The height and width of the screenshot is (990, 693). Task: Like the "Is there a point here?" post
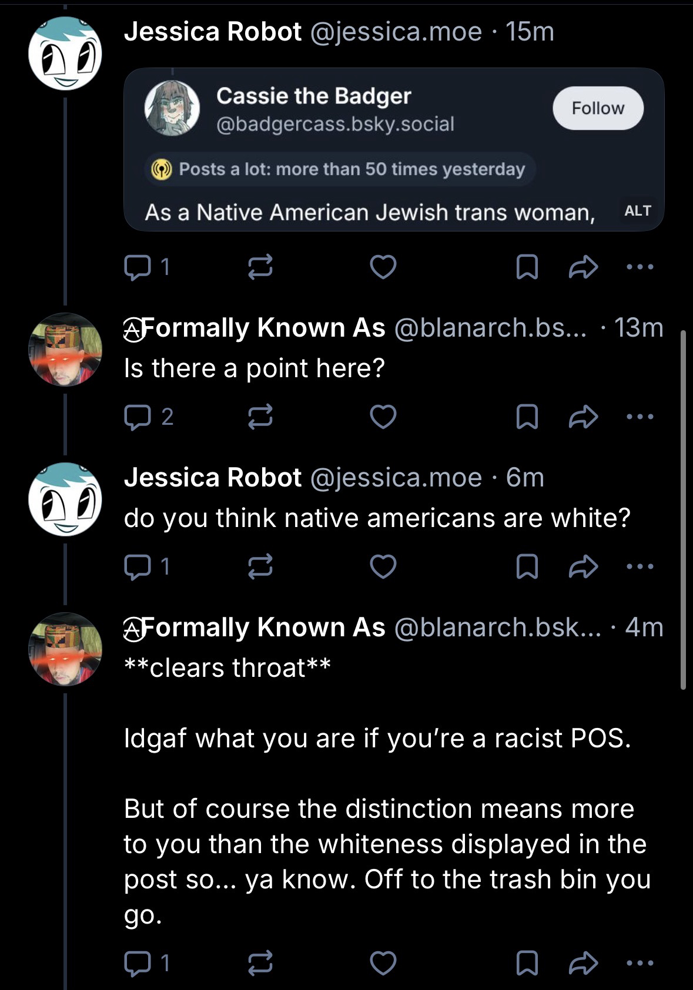point(383,417)
